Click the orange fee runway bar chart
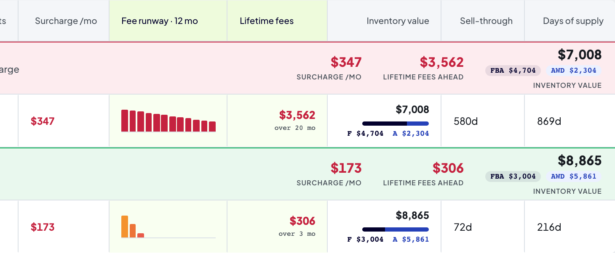 pos(168,227)
